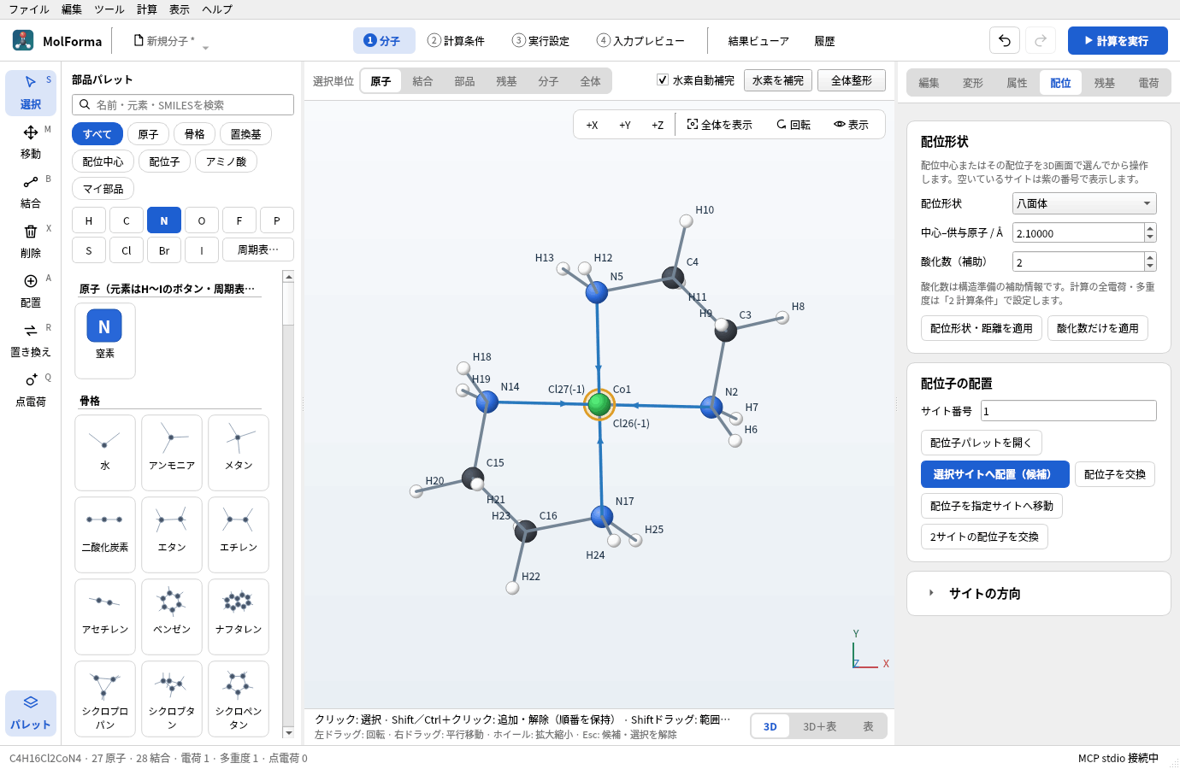Switch view mode to 3D+表
The image size is (1180, 769).
[x=820, y=726]
